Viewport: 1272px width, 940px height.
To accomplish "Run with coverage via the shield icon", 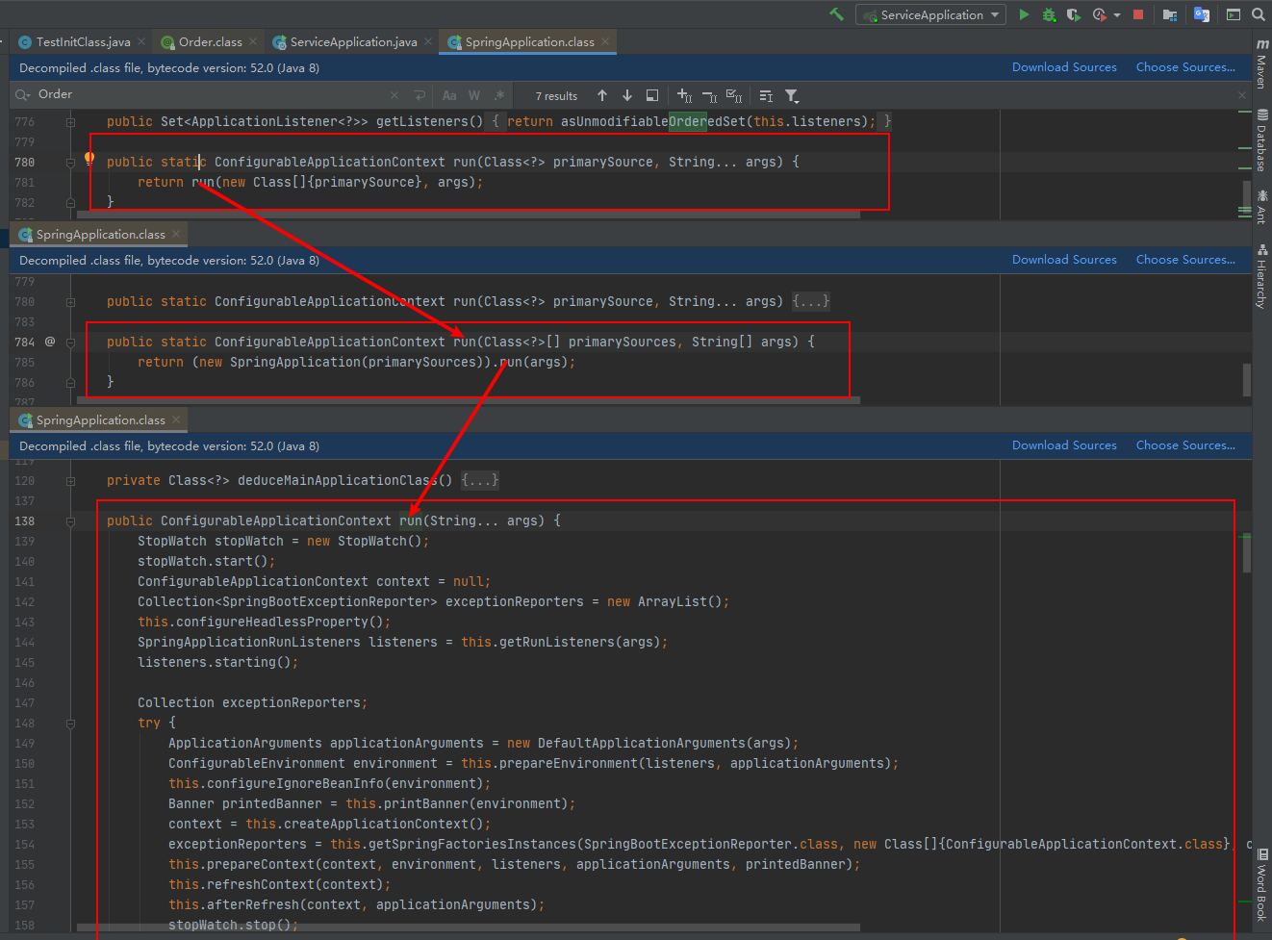I will pos(1074,14).
